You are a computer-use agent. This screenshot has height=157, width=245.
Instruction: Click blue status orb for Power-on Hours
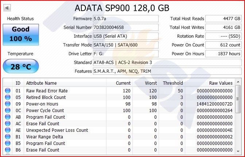point(8,104)
